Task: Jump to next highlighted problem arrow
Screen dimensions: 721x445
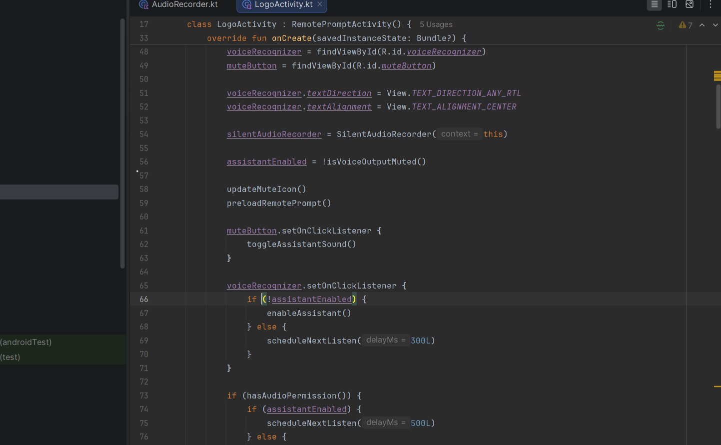Action: [716, 25]
